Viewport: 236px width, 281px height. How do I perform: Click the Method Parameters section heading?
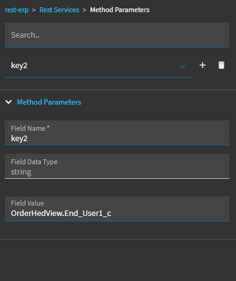tap(49, 102)
